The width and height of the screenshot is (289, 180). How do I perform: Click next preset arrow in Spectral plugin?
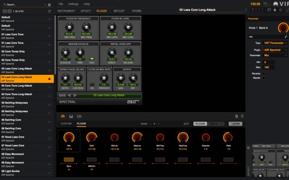pos(75,95)
